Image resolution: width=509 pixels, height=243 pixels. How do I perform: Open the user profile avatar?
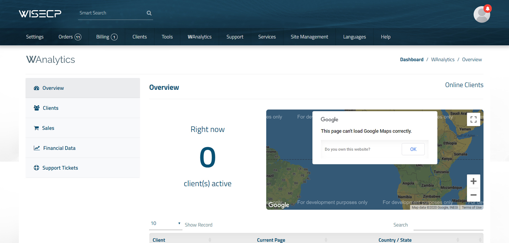pyautogui.click(x=482, y=14)
